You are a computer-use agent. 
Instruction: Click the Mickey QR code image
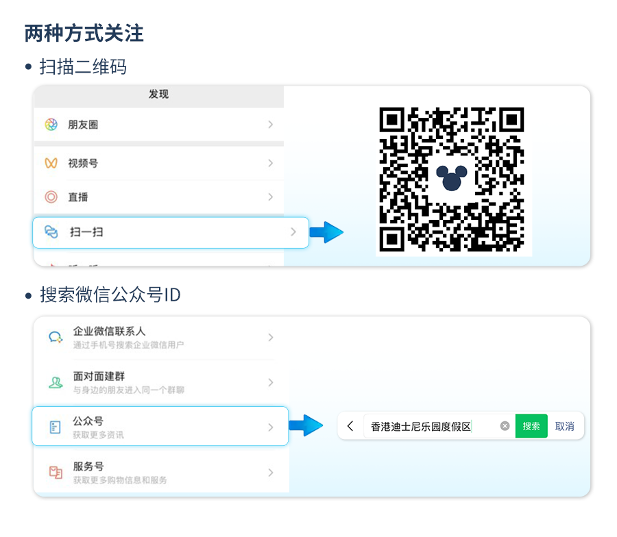[x=452, y=177]
